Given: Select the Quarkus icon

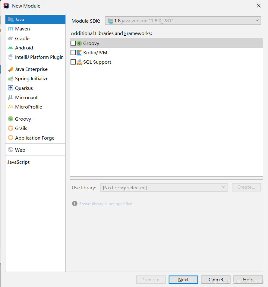Looking at the screenshot, I should click(11, 88).
